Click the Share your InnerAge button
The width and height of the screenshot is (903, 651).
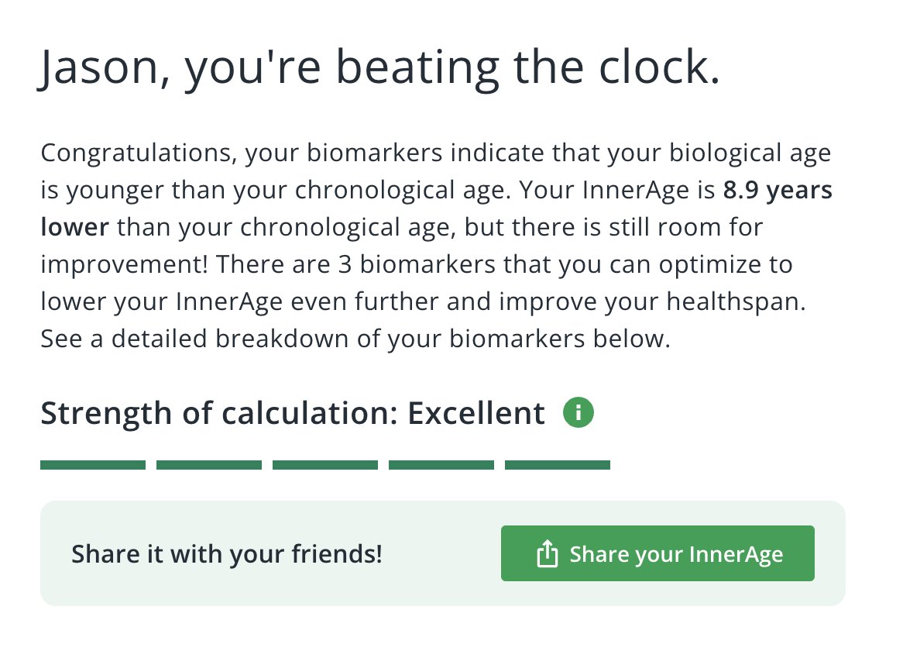[658, 553]
